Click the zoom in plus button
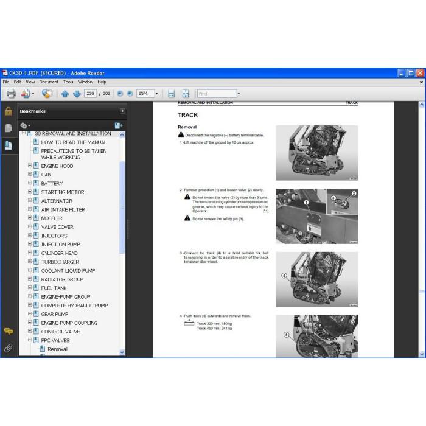Image resolution: width=426 pixels, height=426 pixels. (x=130, y=94)
